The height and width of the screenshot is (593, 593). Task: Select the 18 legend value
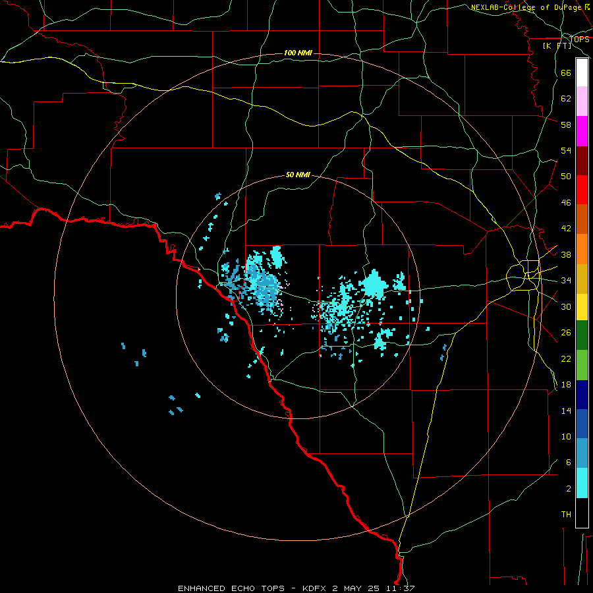566,385
